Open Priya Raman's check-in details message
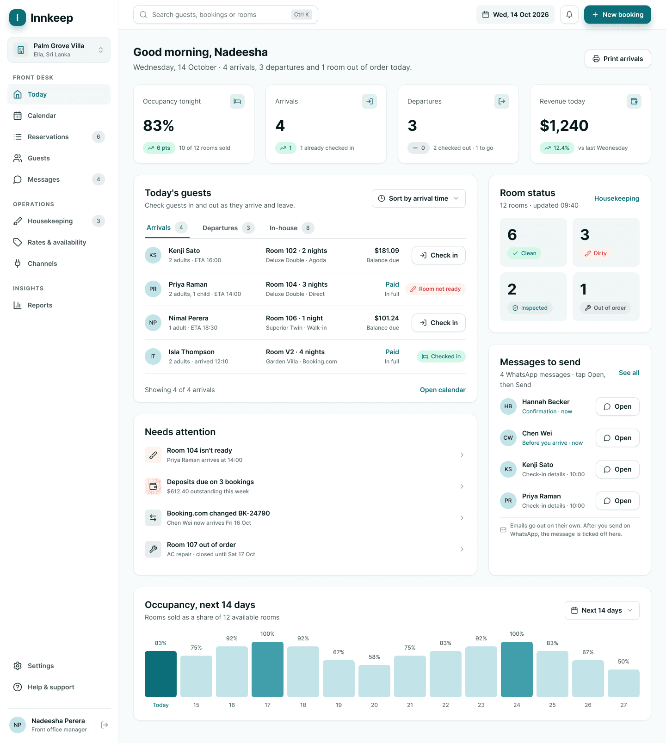Screen dimensions: 666x743 [617, 501]
